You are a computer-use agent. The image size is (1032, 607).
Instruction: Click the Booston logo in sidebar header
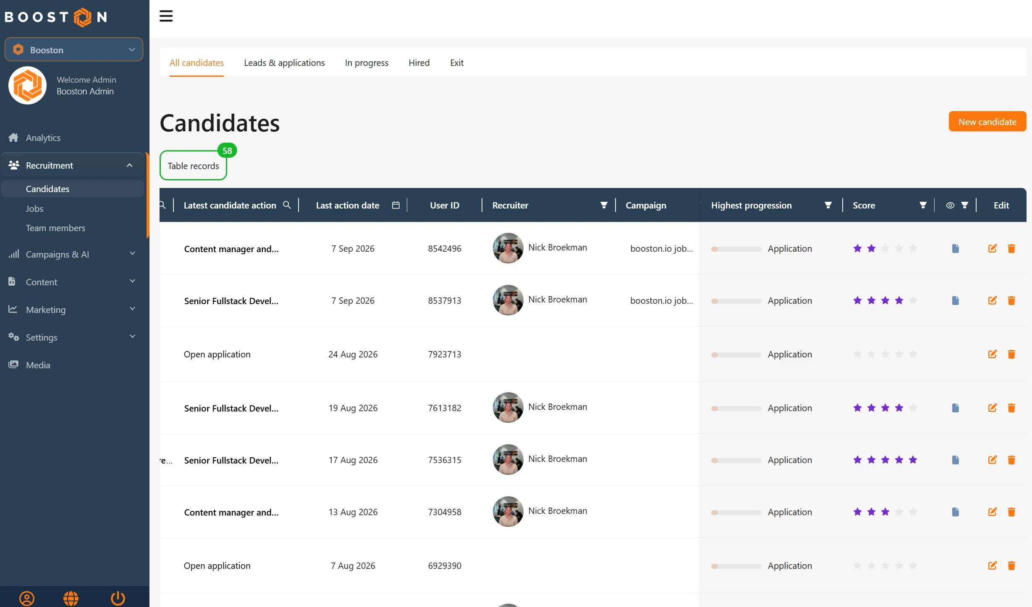point(56,17)
